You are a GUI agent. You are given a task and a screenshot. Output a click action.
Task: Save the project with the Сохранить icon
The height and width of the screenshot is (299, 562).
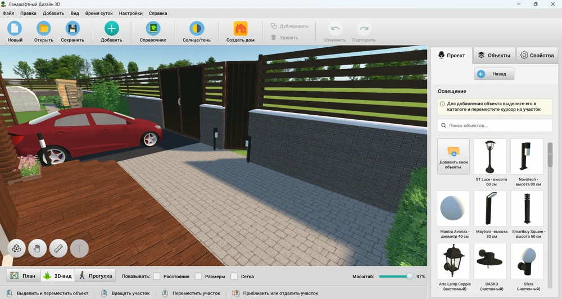pos(72,29)
